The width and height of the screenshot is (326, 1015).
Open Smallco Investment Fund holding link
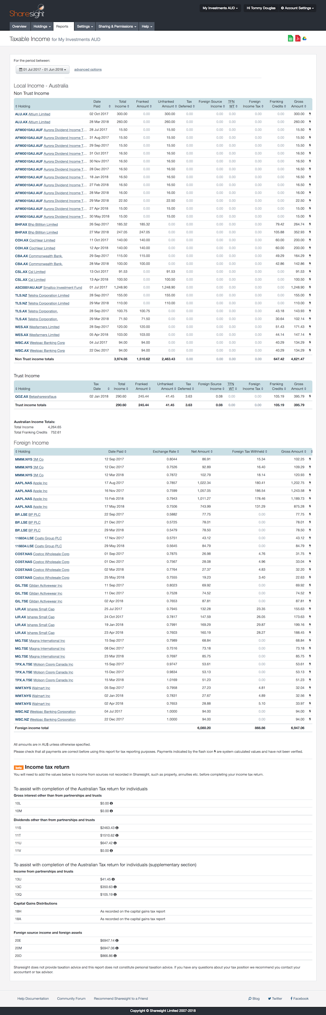pos(62,287)
